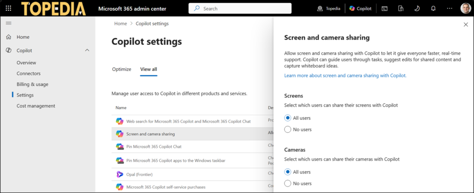This screenshot has width=474, height=193.
Task: Open Connectors in the sidebar
Action: click(28, 73)
